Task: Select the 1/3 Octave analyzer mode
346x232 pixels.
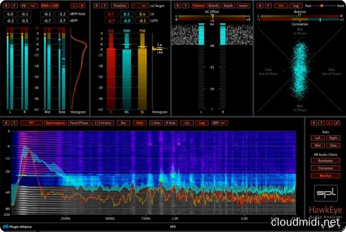Action: click(103, 123)
